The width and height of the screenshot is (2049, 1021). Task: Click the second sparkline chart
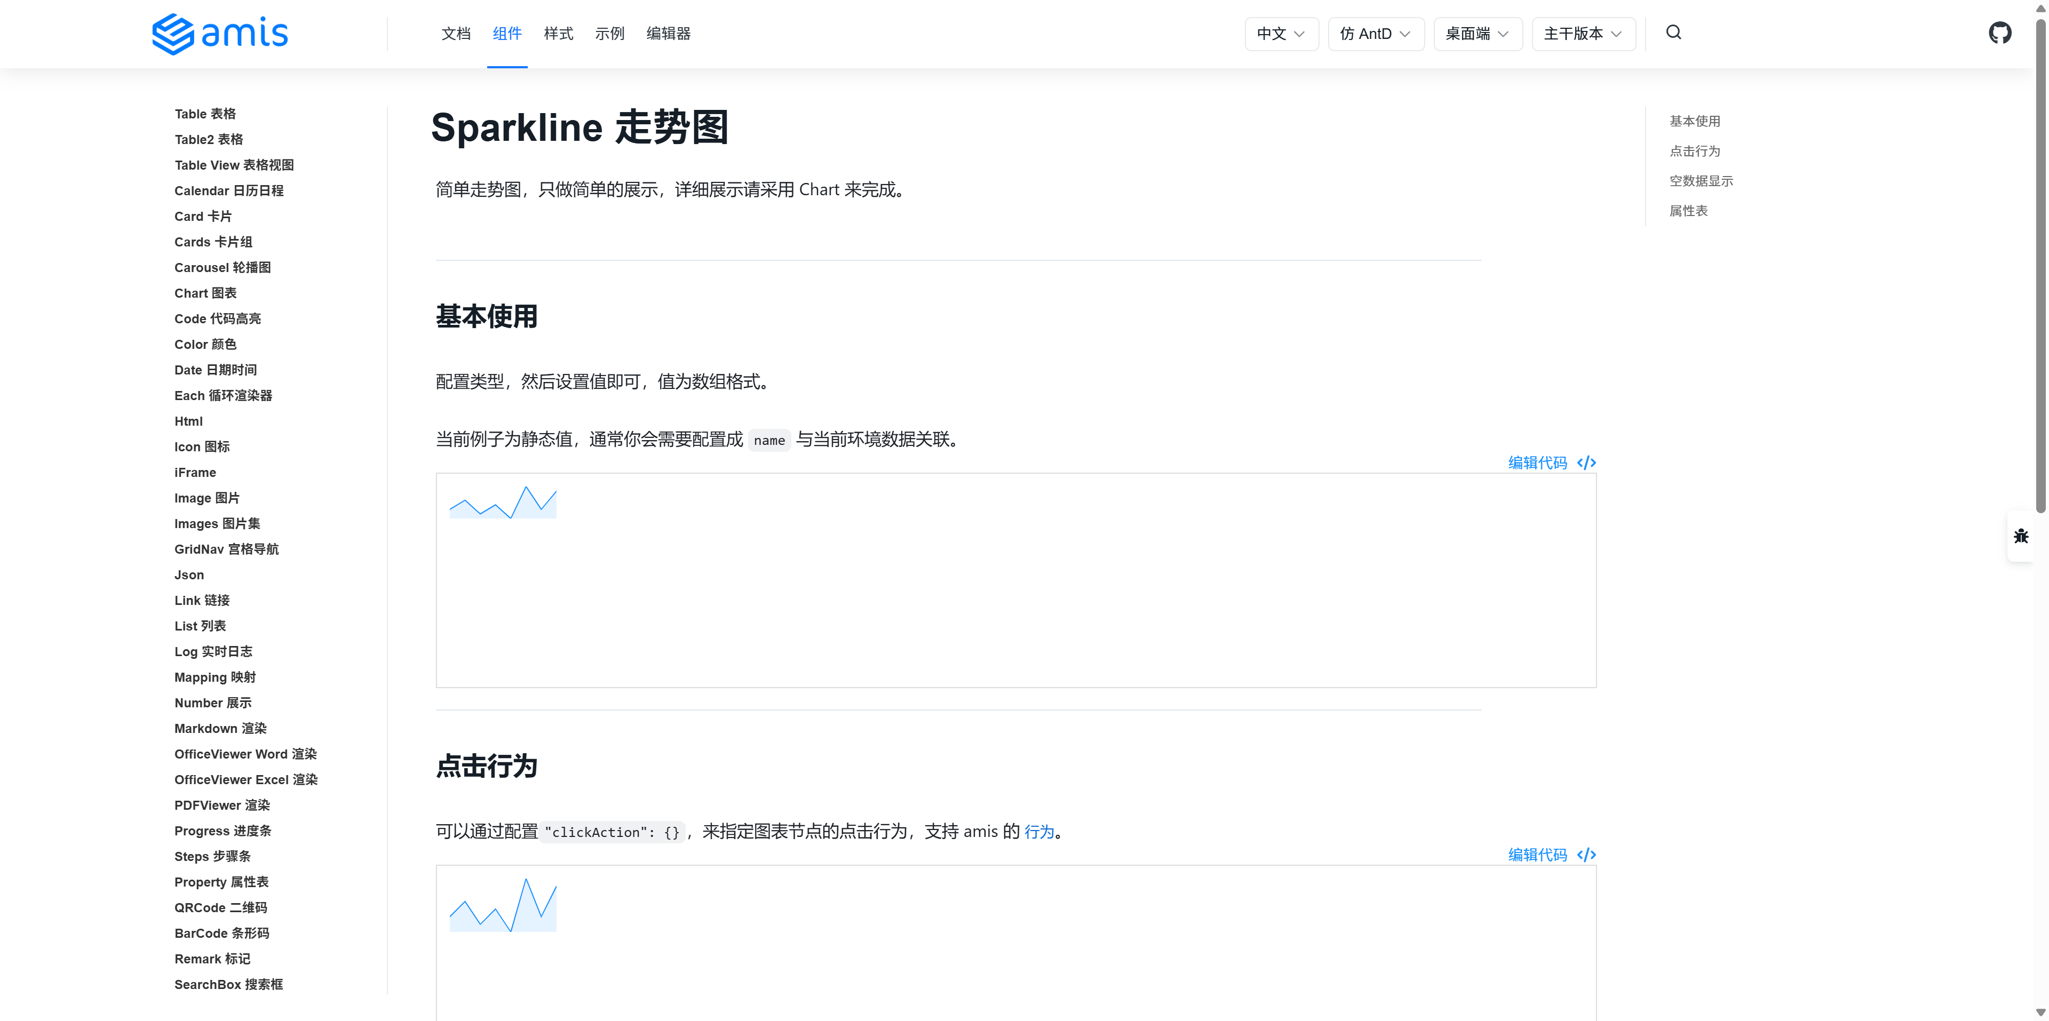click(503, 905)
